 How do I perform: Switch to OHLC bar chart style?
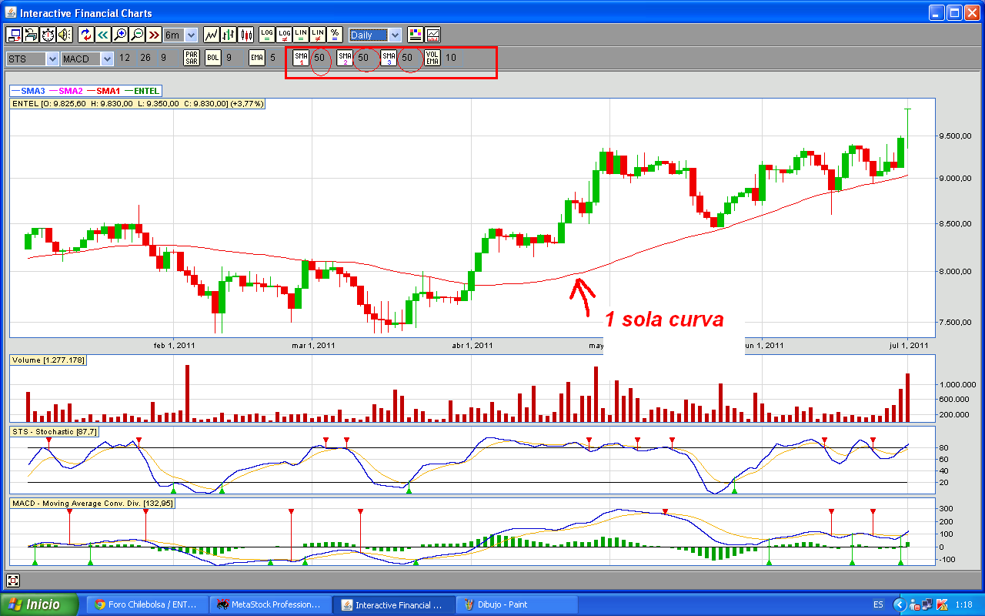coord(229,35)
